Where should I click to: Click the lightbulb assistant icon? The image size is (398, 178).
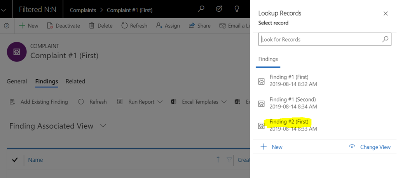[237, 9]
